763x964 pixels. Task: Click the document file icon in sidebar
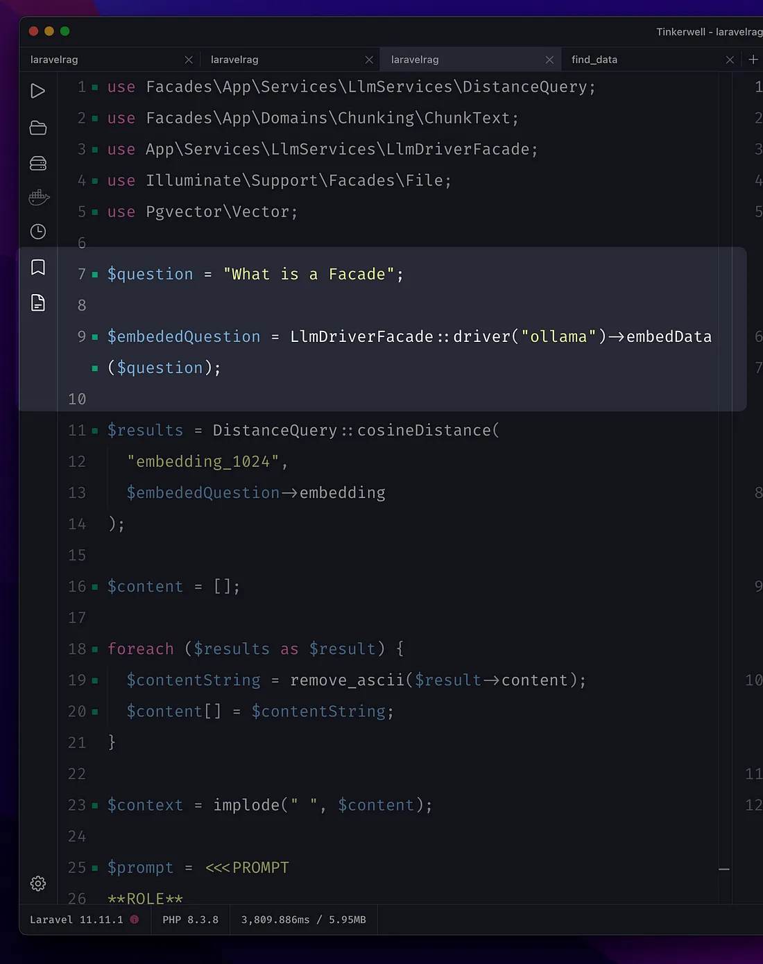(38, 302)
